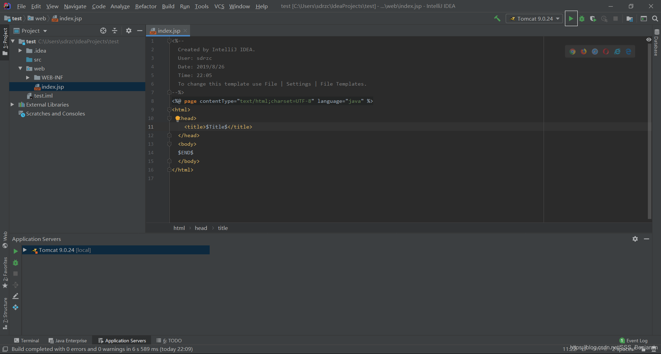
Task: Open Project panel settings gear
Action: click(x=129, y=31)
